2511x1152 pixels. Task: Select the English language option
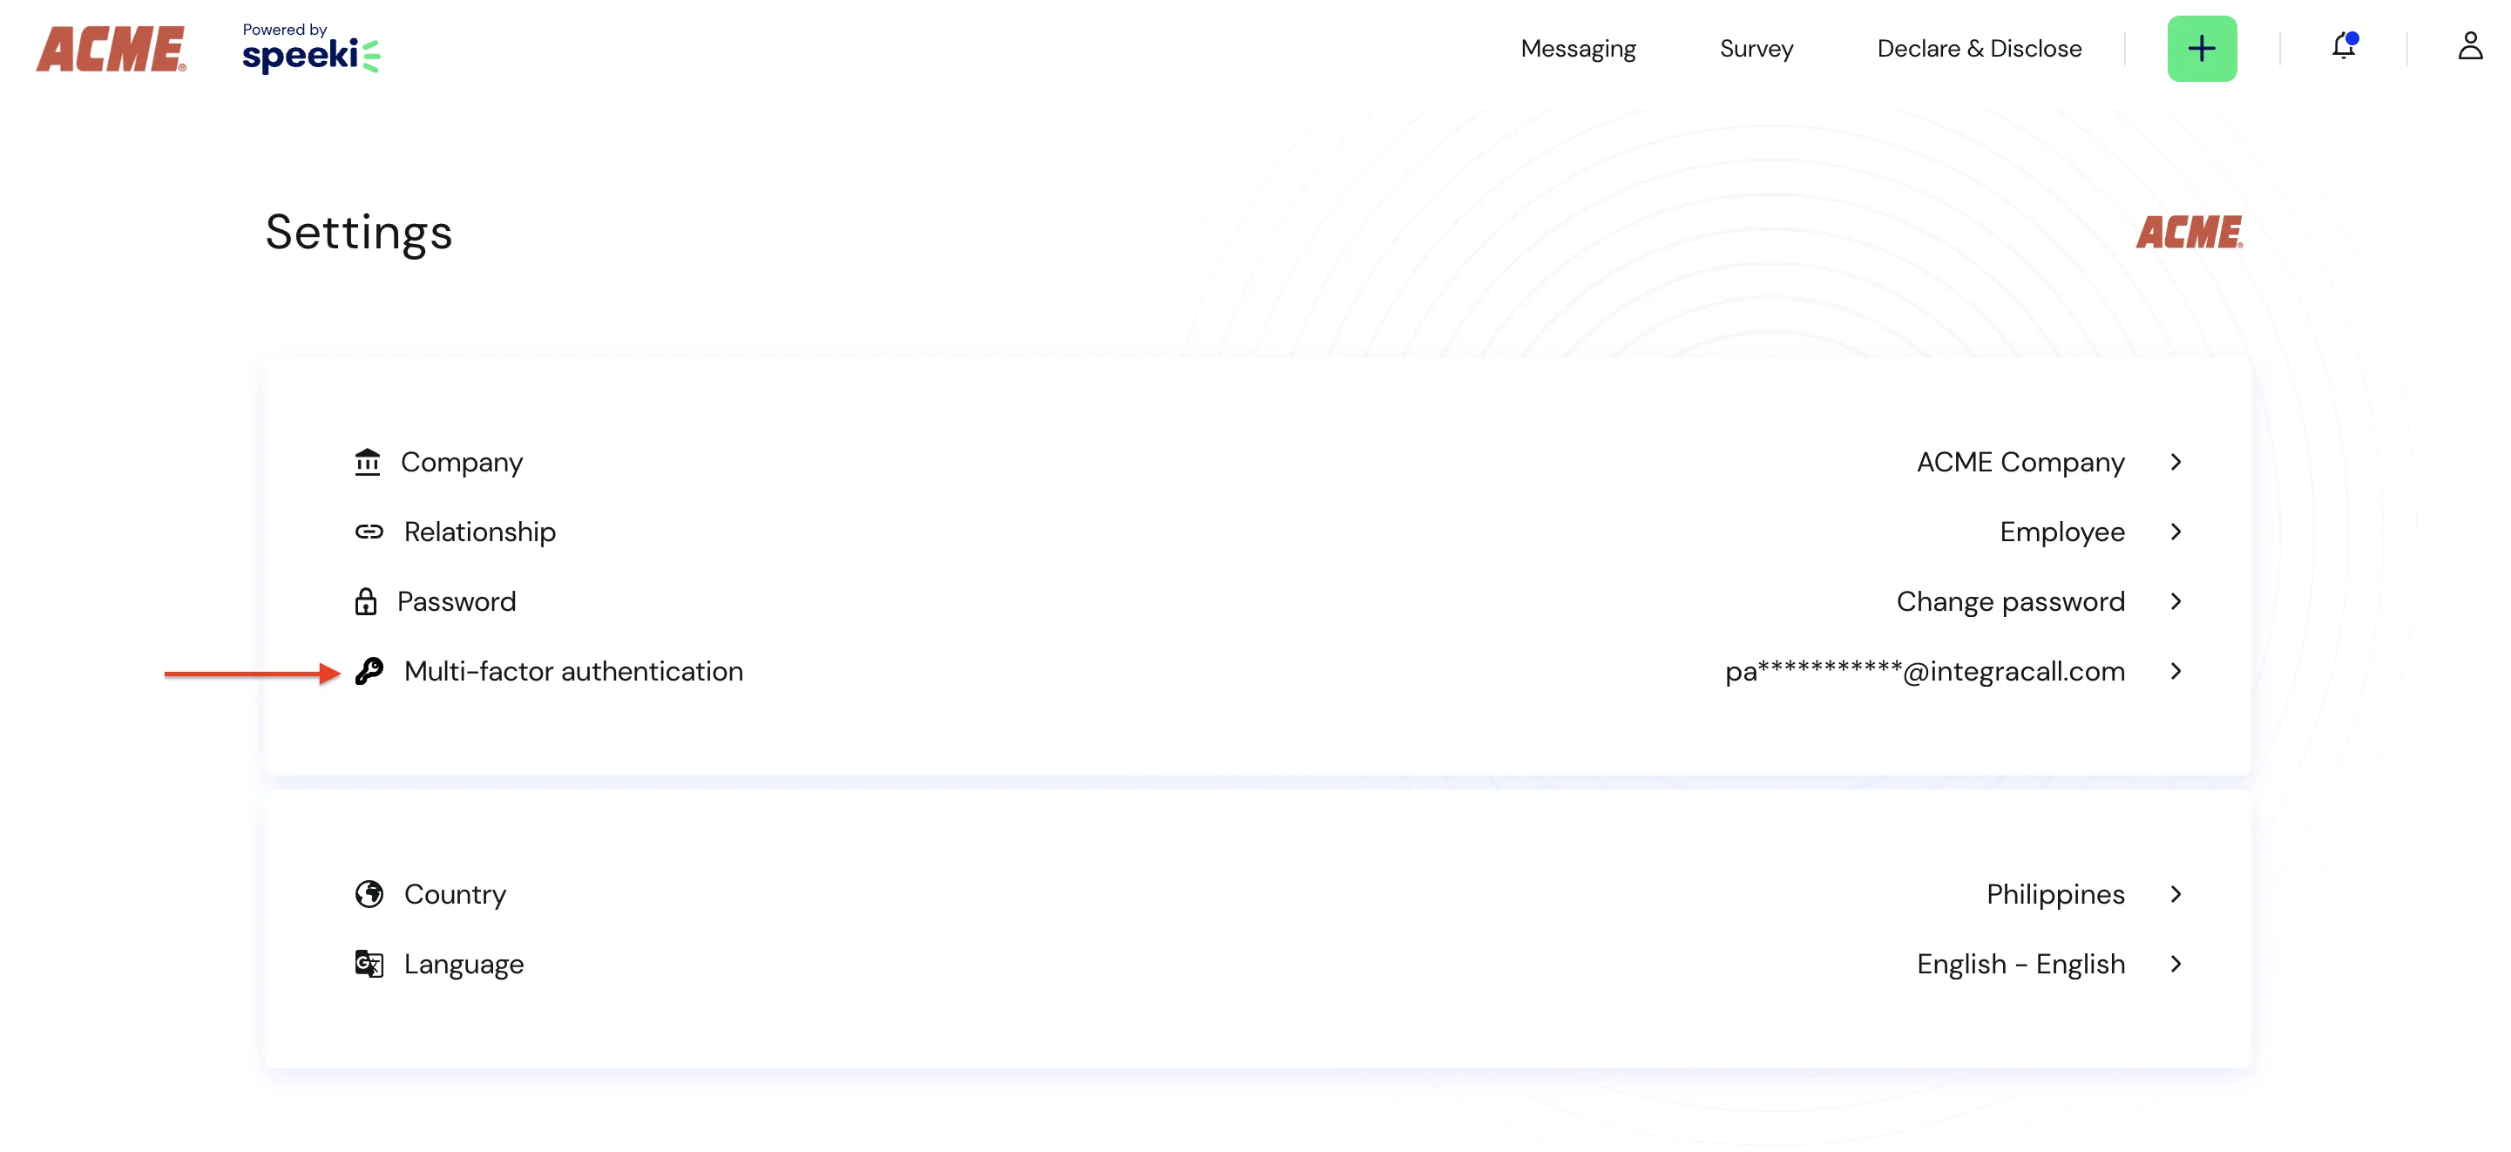(x=2021, y=963)
